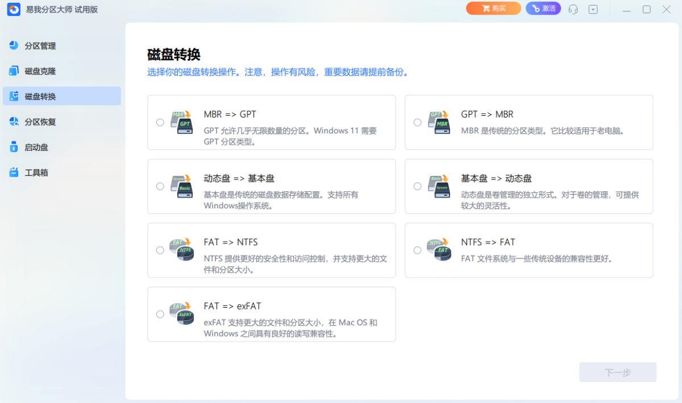Click the NTFS to FAT disk icon
Viewport: 682px width, 403px height.
440,250
